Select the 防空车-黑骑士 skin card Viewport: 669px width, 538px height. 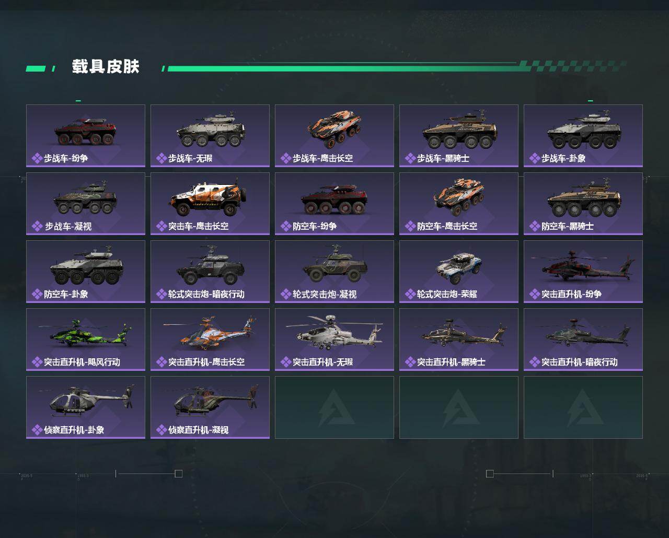(x=583, y=204)
